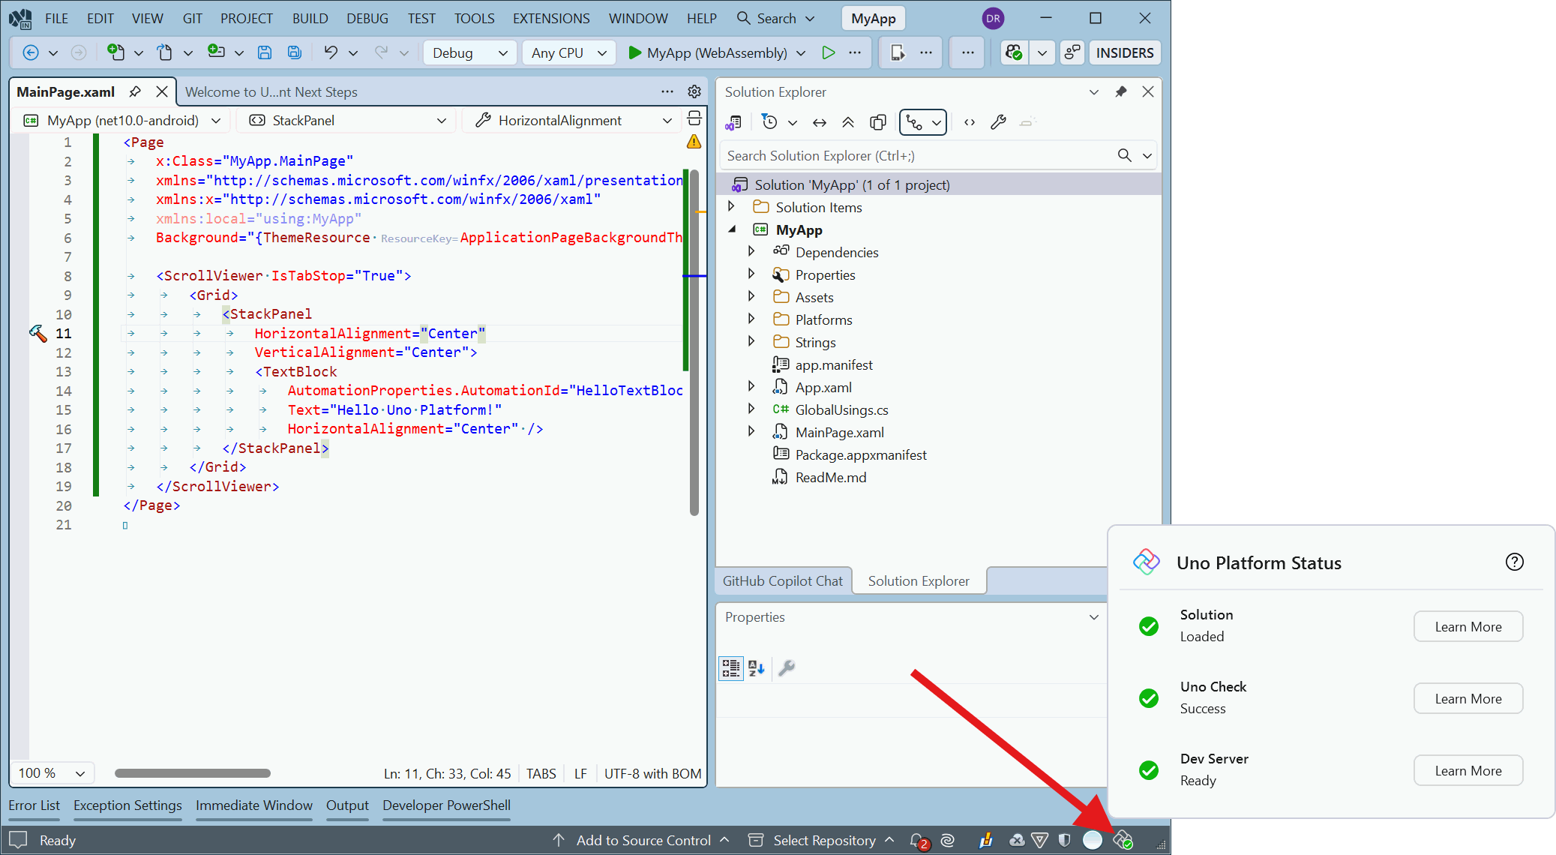The image size is (1556, 855).
Task: Toggle alphabetical sort in Properties panel
Action: coord(757,667)
